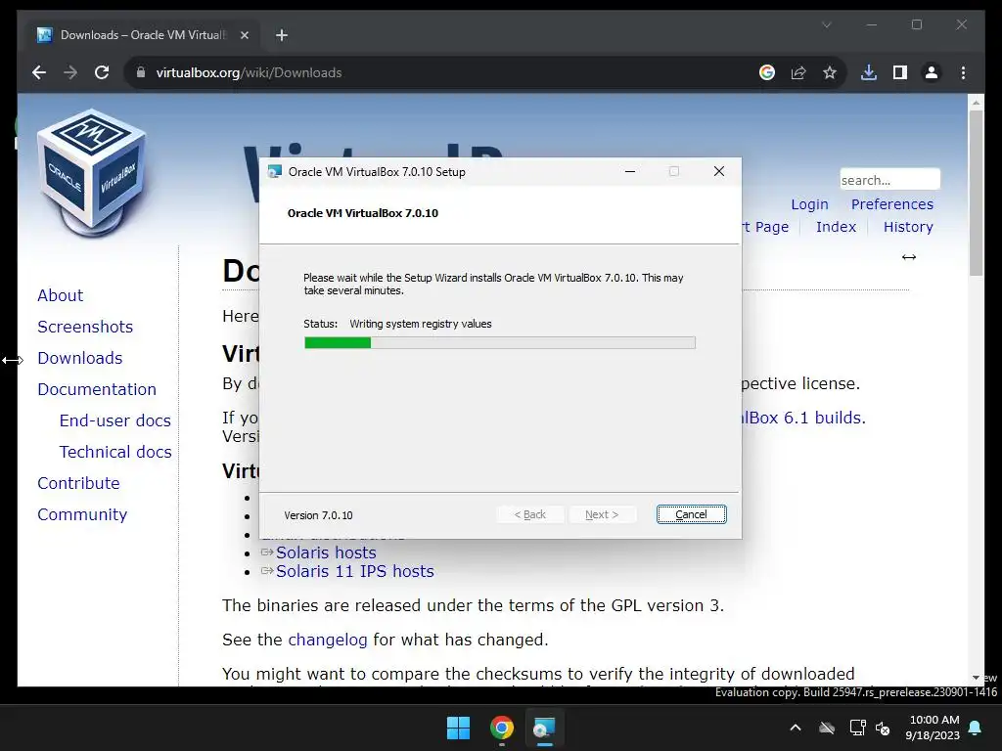Click the site padlock icon
Viewport: 1002px width, 751px height.
pos(141,72)
